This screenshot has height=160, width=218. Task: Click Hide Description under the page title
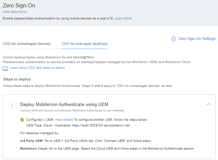[x=15, y=12]
